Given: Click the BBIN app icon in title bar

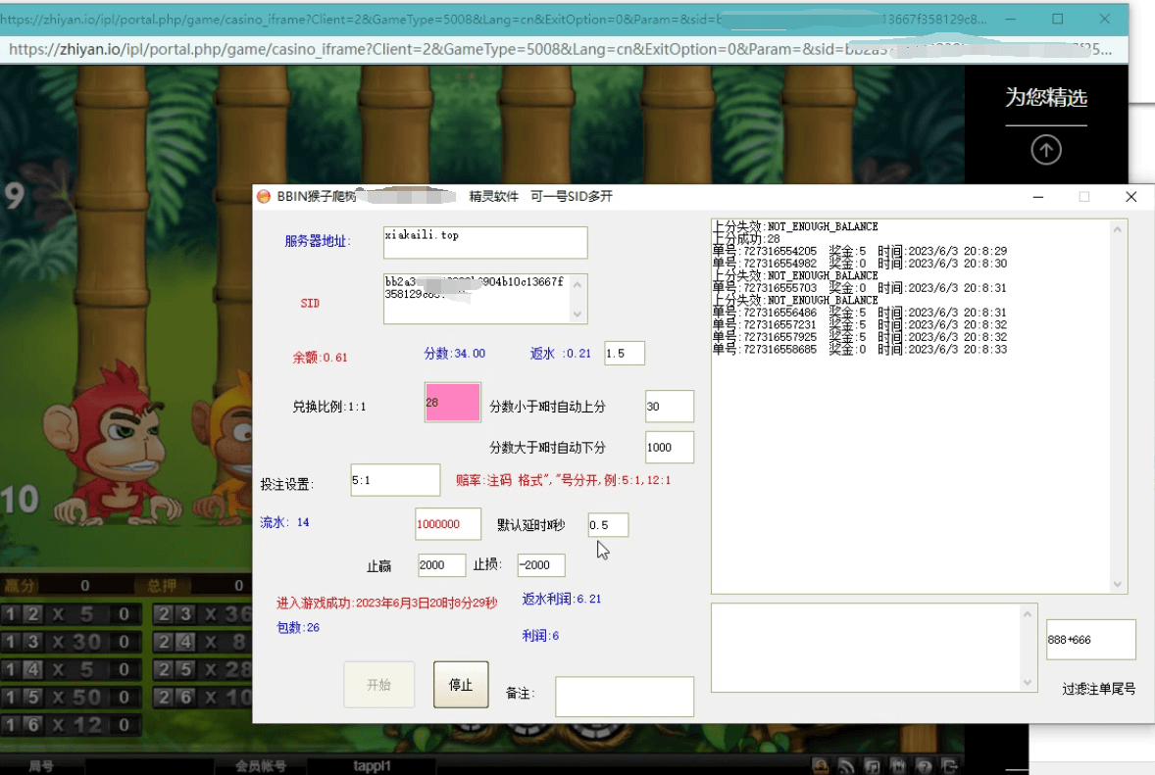Looking at the screenshot, I should click(264, 197).
